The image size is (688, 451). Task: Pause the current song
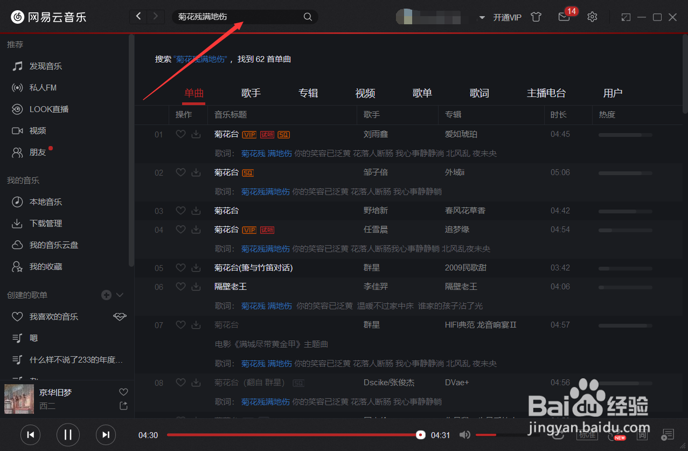pos(68,434)
